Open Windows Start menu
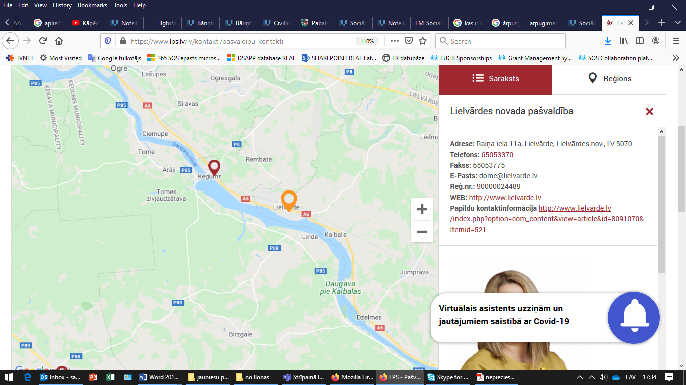The image size is (686, 385). pyautogui.click(x=9, y=377)
